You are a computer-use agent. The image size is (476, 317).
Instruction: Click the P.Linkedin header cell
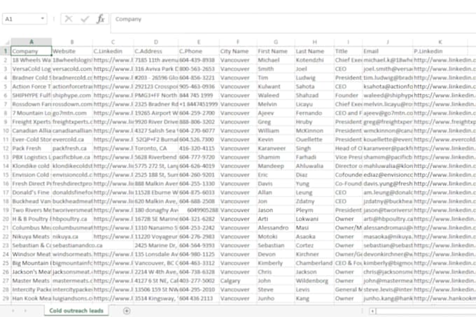(440, 51)
